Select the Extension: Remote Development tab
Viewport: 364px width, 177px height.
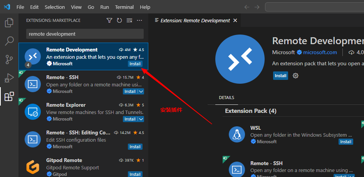[195, 20]
